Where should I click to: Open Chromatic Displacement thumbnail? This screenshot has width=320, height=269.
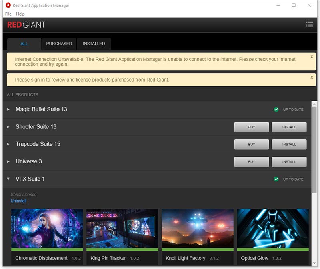(x=47, y=228)
